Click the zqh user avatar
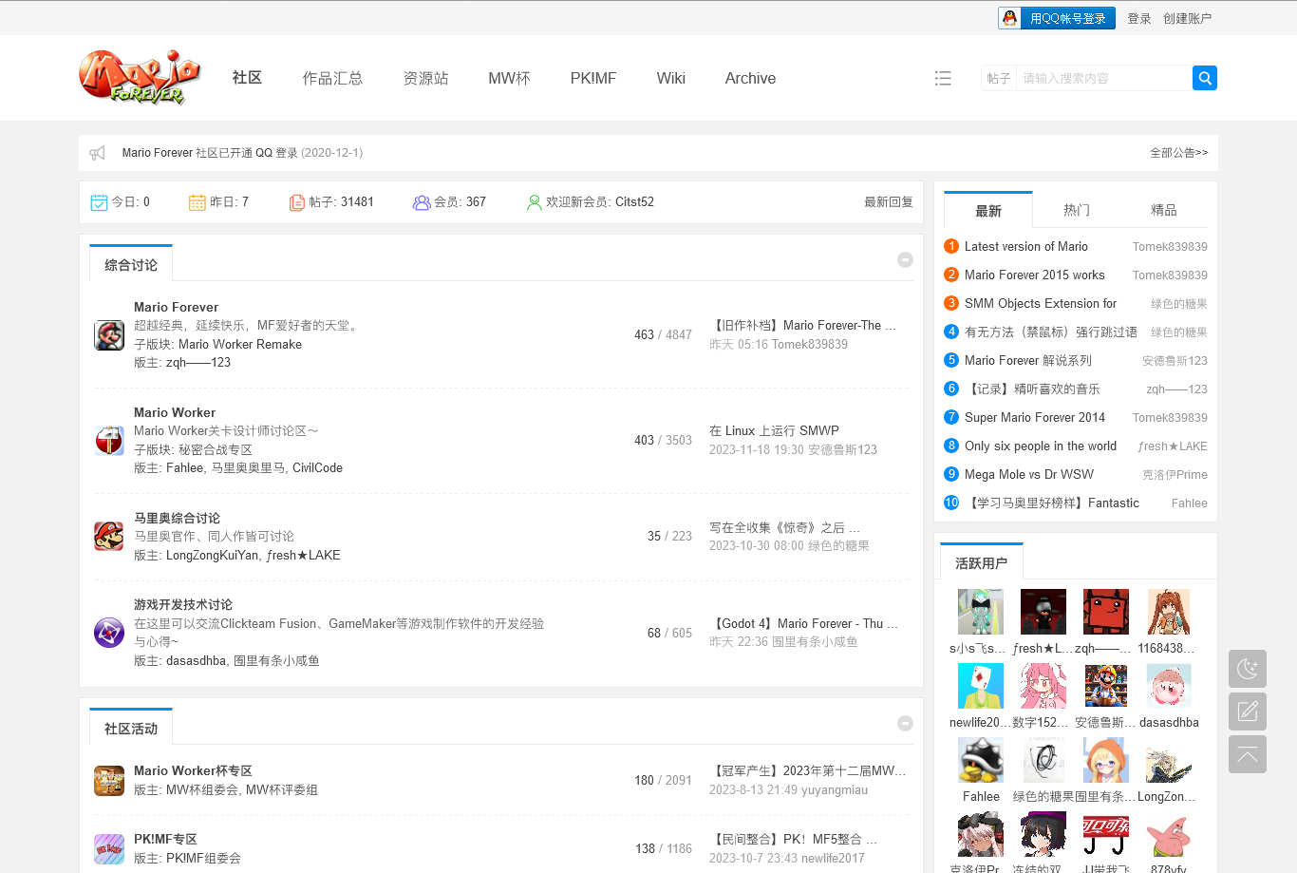This screenshot has height=873, width=1297. [x=1106, y=612]
